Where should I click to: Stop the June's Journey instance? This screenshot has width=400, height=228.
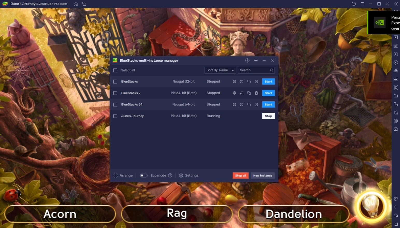[268, 116]
